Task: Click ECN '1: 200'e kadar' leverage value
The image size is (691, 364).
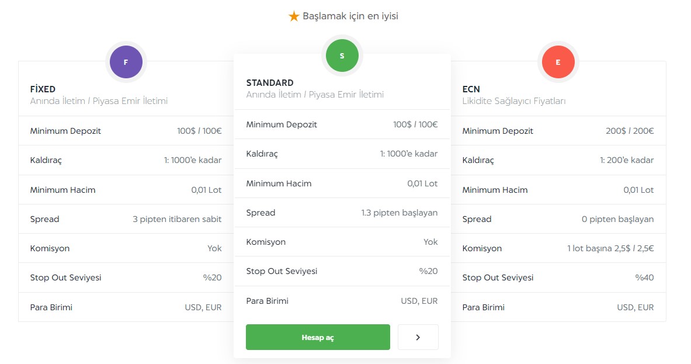Action: point(627,161)
